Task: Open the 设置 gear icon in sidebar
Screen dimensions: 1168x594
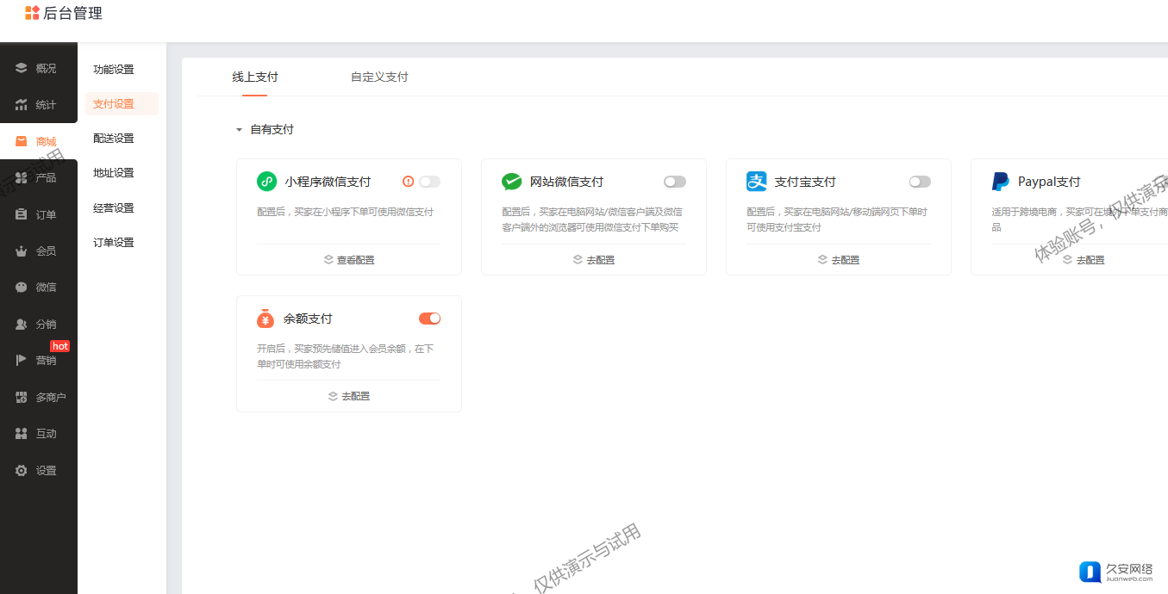Action: pos(22,471)
